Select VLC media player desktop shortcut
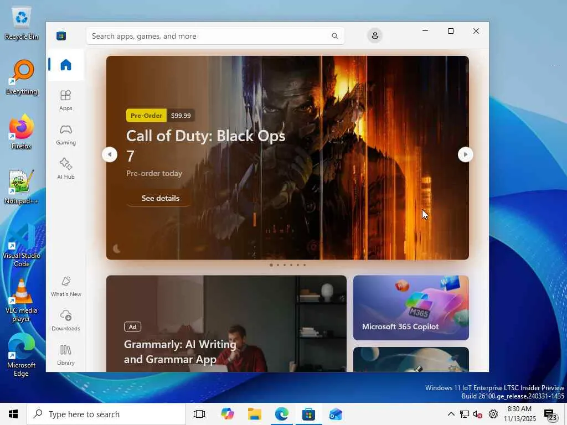The width and height of the screenshot is (567, 425). pyautogui.click(x=22, y=300)
